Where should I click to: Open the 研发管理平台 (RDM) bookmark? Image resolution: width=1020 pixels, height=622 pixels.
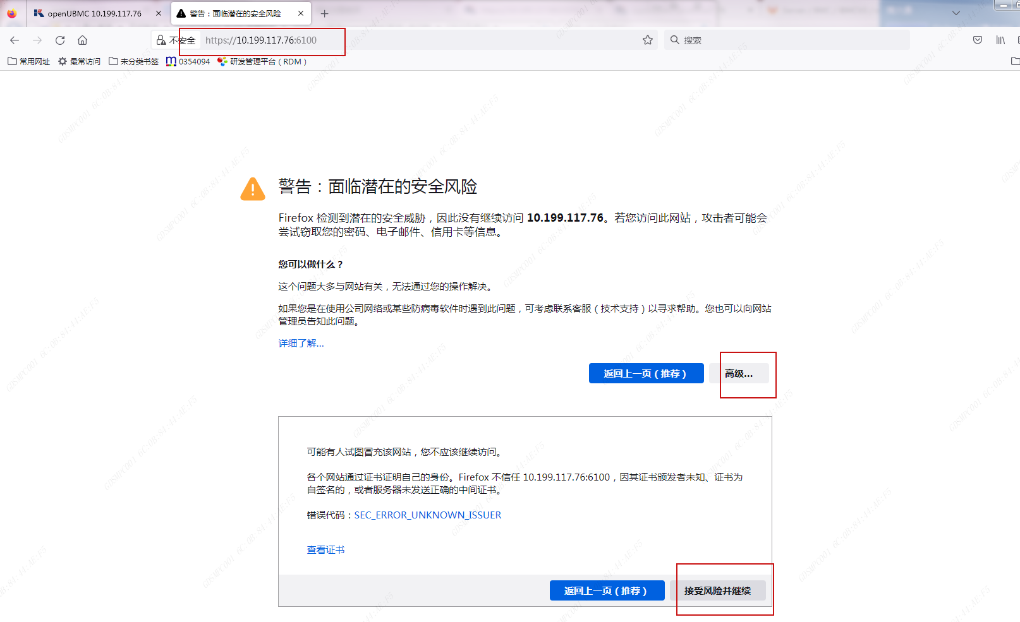[262, 62]
